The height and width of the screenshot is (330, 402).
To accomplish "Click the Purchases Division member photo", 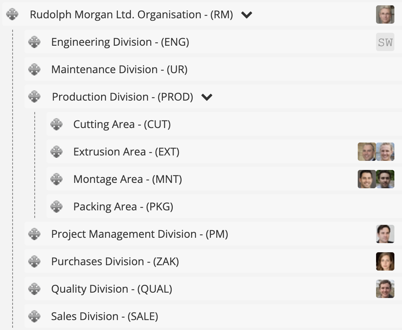I will coord(385,261).
